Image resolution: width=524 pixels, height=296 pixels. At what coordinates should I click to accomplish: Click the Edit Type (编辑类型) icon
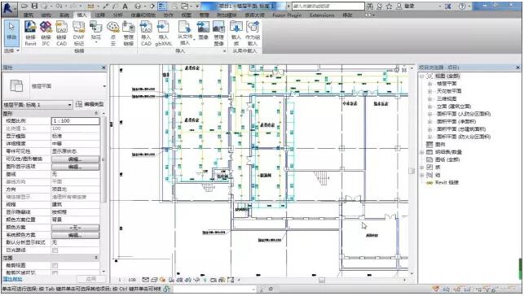79,104
